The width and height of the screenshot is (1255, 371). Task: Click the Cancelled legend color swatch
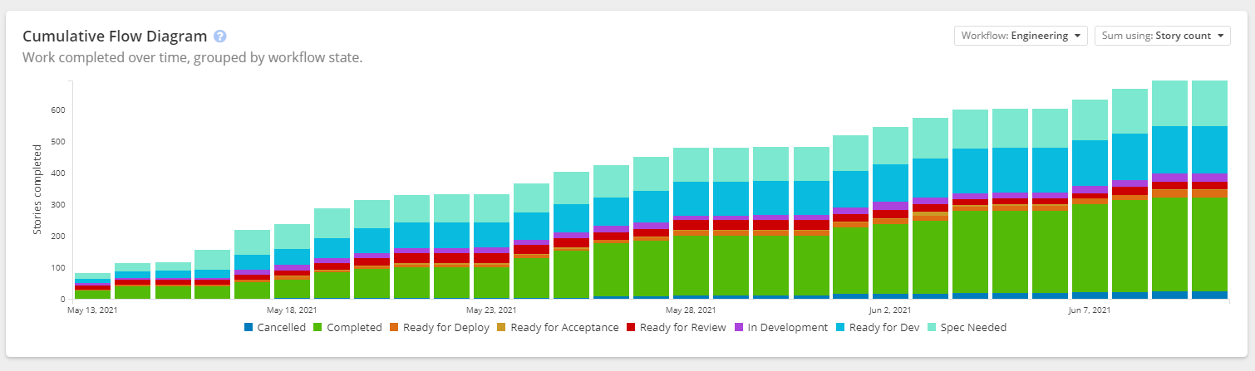tap(249, 328)
